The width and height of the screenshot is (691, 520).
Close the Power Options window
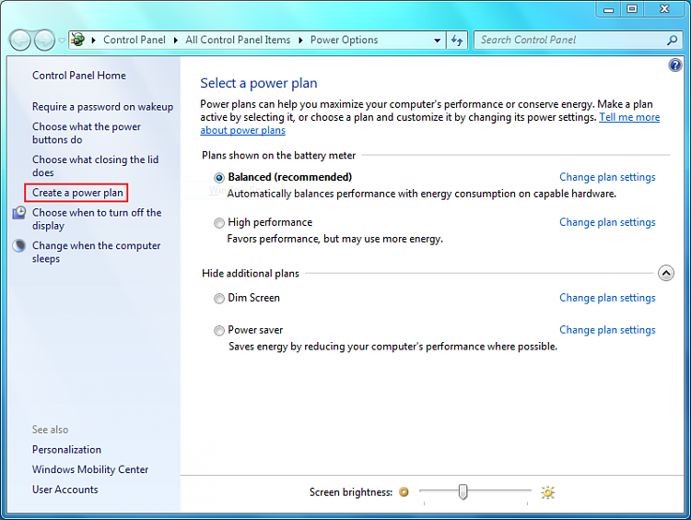(x=664, y=9)
